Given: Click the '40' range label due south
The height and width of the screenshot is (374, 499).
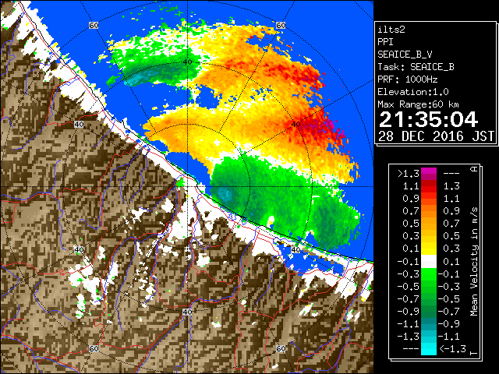Looking at the screenshot, I should [187, 312].
